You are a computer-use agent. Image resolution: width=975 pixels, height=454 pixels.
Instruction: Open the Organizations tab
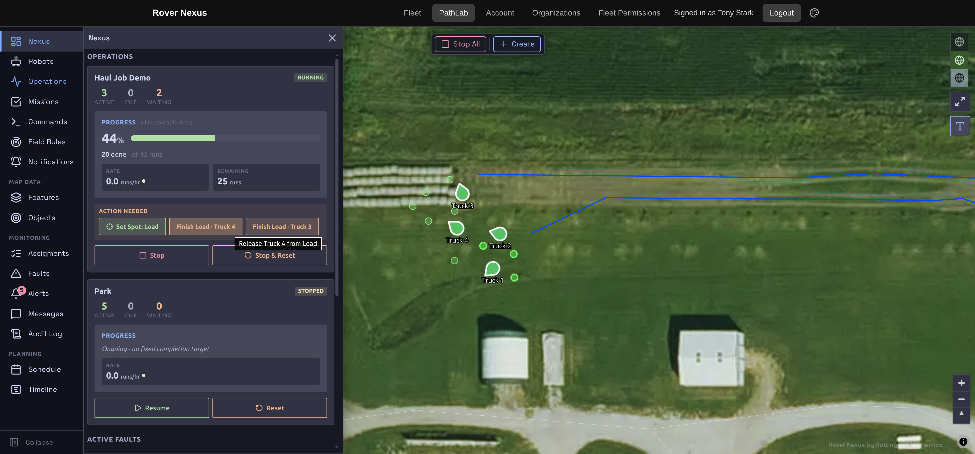pos(556,13)
